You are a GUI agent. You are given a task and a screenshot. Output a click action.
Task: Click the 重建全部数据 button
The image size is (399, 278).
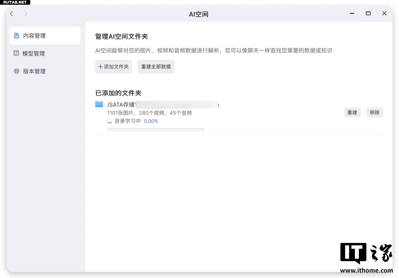click(x=156, y=67)
